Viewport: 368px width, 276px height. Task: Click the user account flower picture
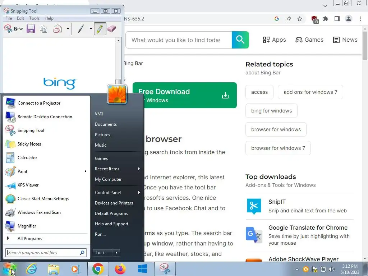coord(117,95)
